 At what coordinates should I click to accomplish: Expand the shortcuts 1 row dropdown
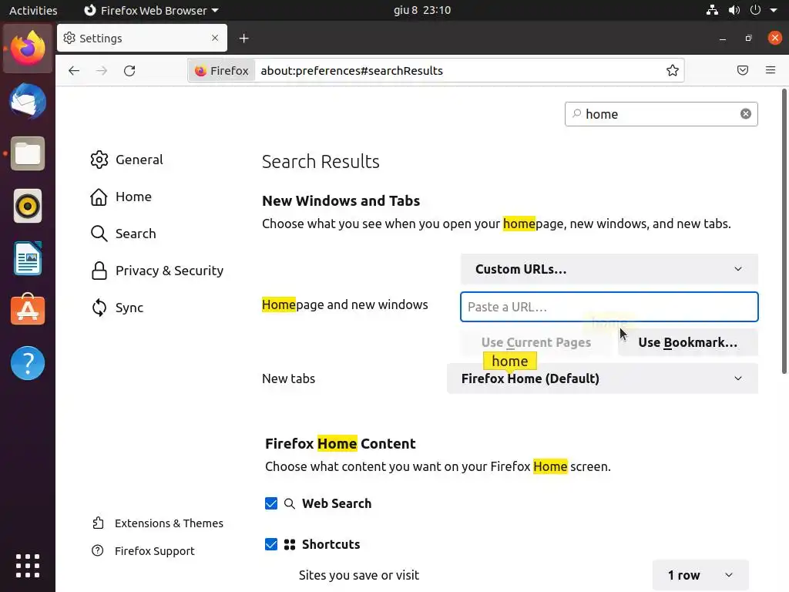point(700,575)
